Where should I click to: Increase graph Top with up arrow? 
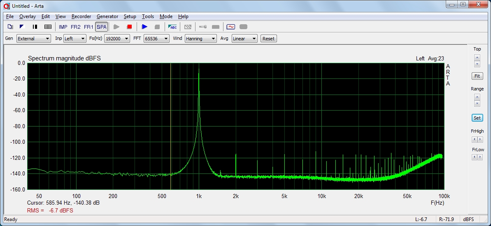(x=477, y=58)
